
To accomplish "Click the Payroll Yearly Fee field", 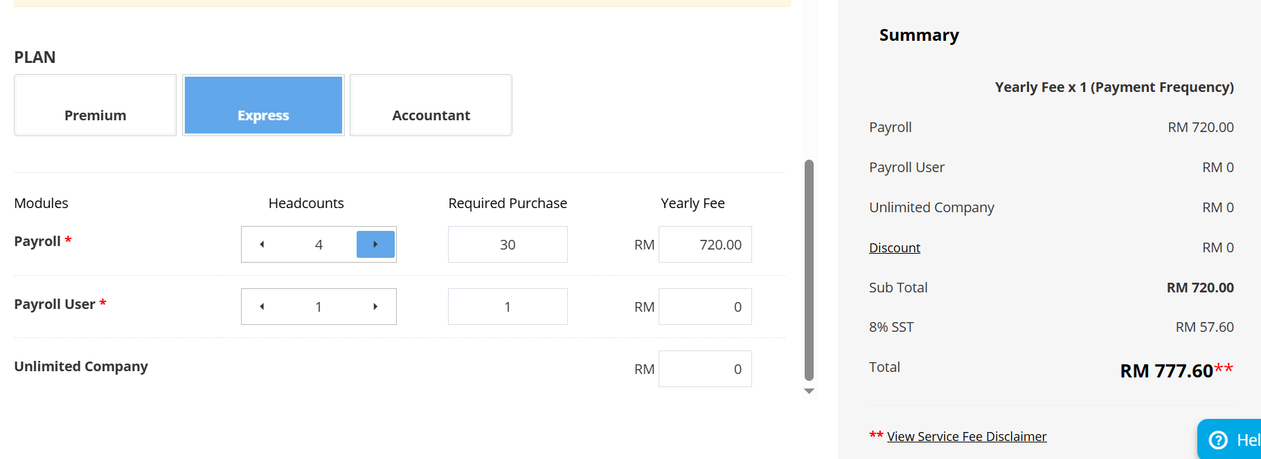I will coord(705,245).
